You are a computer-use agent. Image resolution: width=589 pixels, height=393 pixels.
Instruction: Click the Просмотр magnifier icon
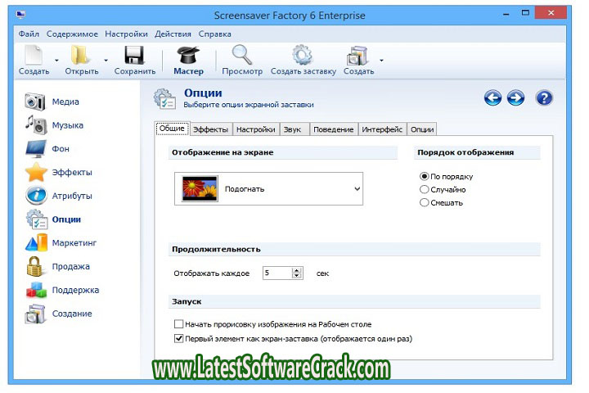click(241, 55)
